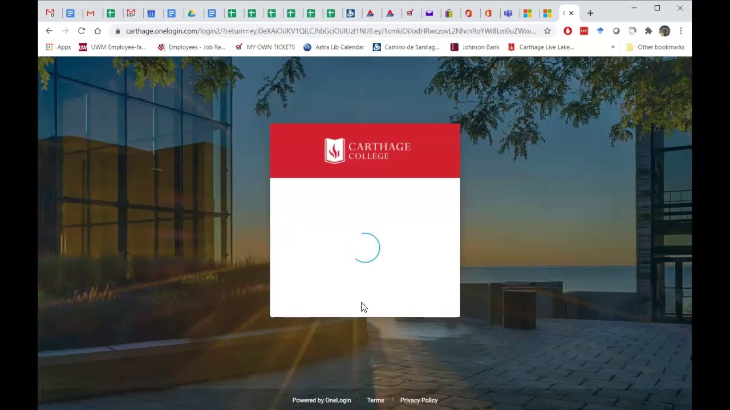Open the Extensions puzzle-piece menu
The height and width of the screenshot is (410, 730).
tap(648, 31)
